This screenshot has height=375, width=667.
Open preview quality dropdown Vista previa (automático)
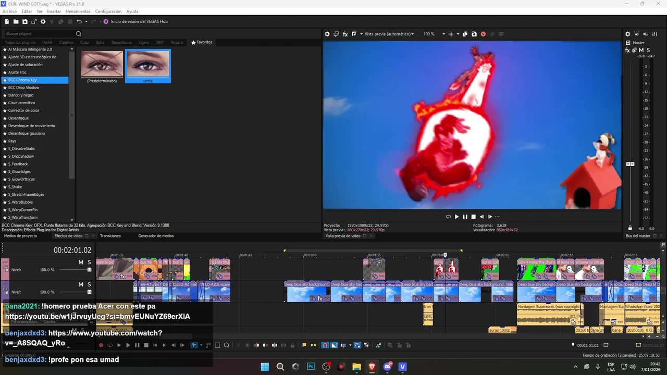[389, 34]
